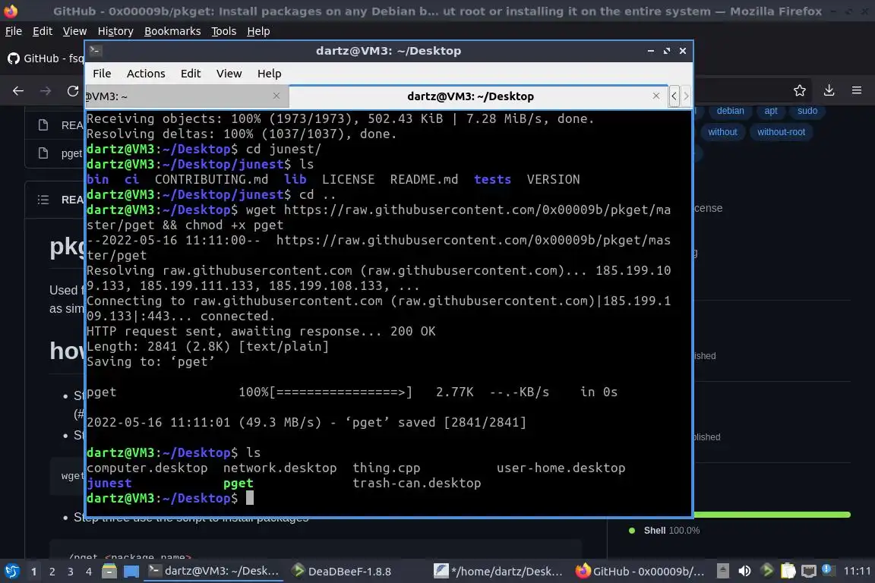875x583 pixels.
Task: Click the terminal icon in the terminal title bar
Action: tap(95, 51)
